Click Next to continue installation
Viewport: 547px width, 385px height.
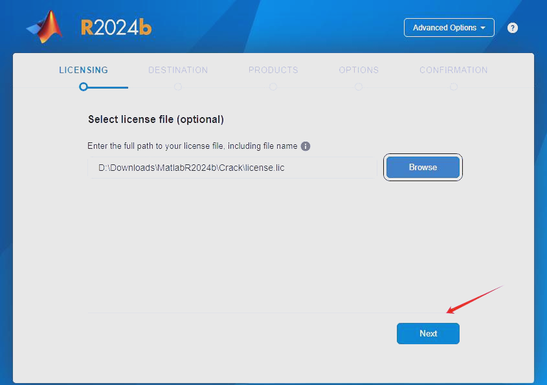click(x=428, y=333)
